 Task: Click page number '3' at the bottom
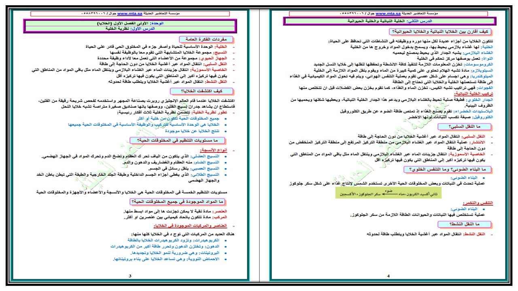(130, 276)
